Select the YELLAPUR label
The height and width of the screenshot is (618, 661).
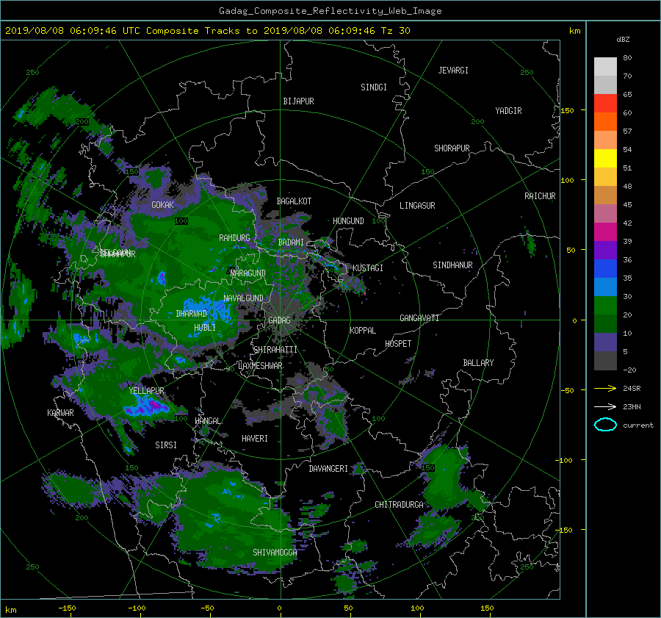point(146,391)
